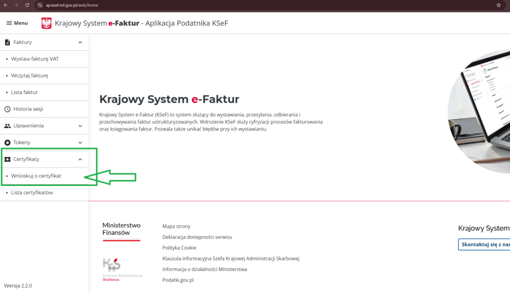Click the Uprawnienia people icon
This screenshot has width=510, height=294.
[x=7, y=126]
